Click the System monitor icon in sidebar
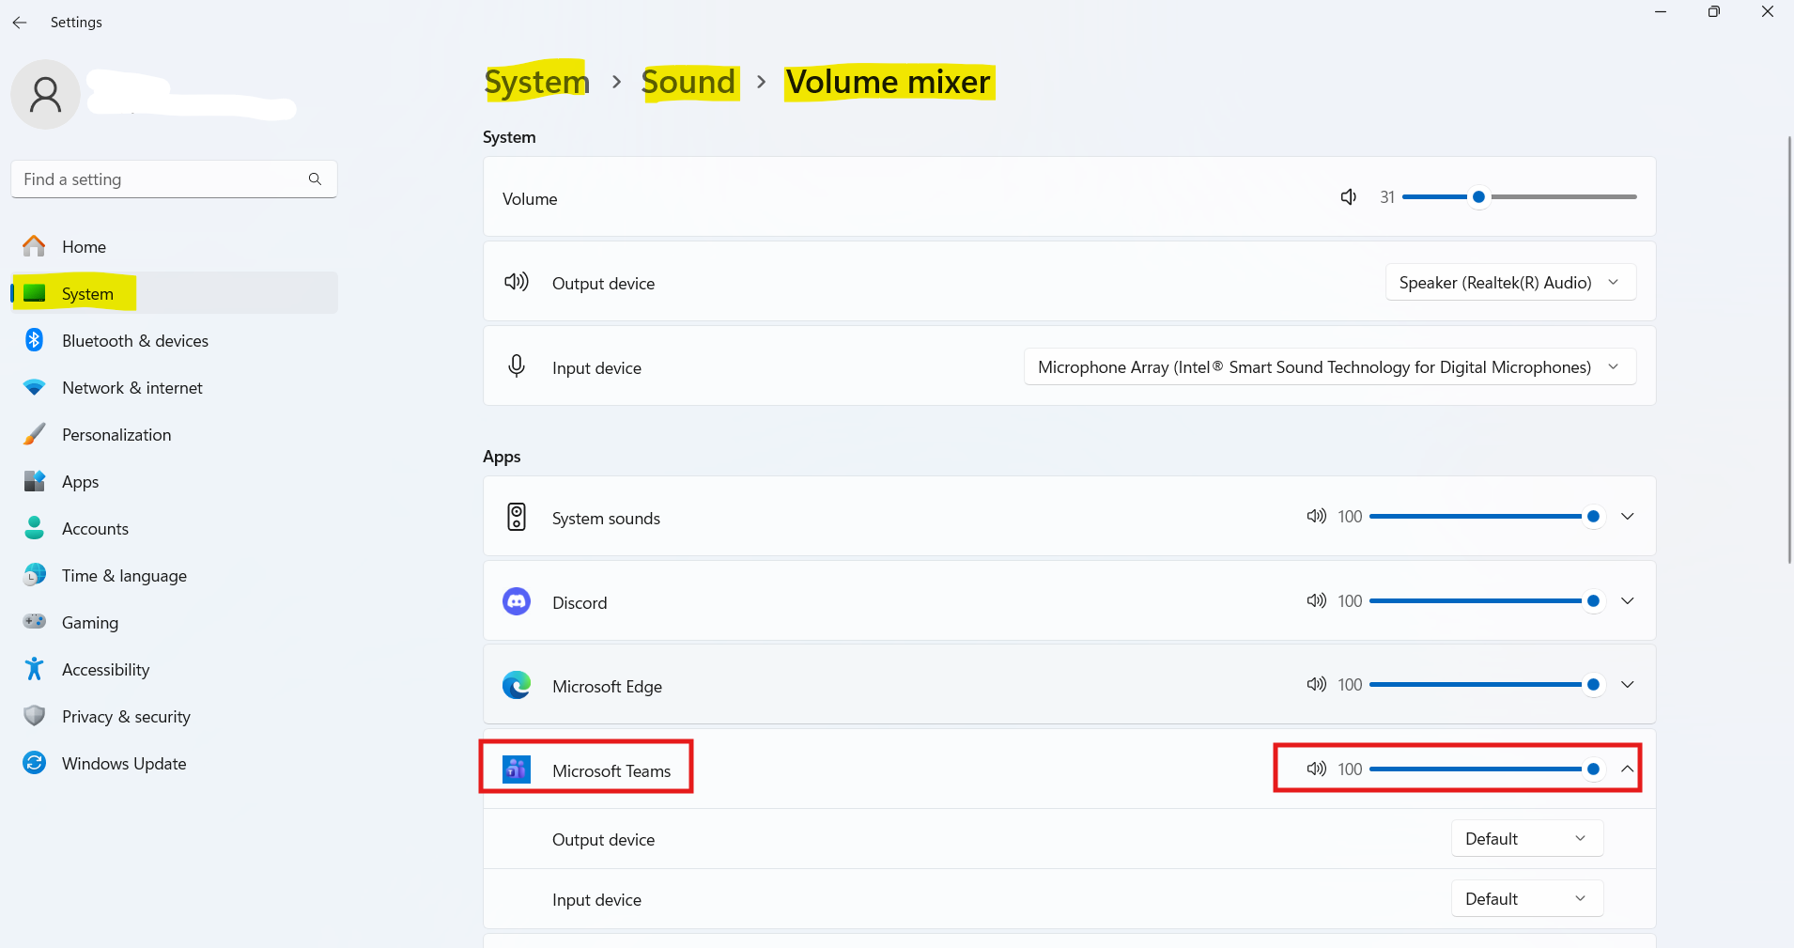Image resolution: width=1794 pixels, height=948 pixels. pos(35,293)
